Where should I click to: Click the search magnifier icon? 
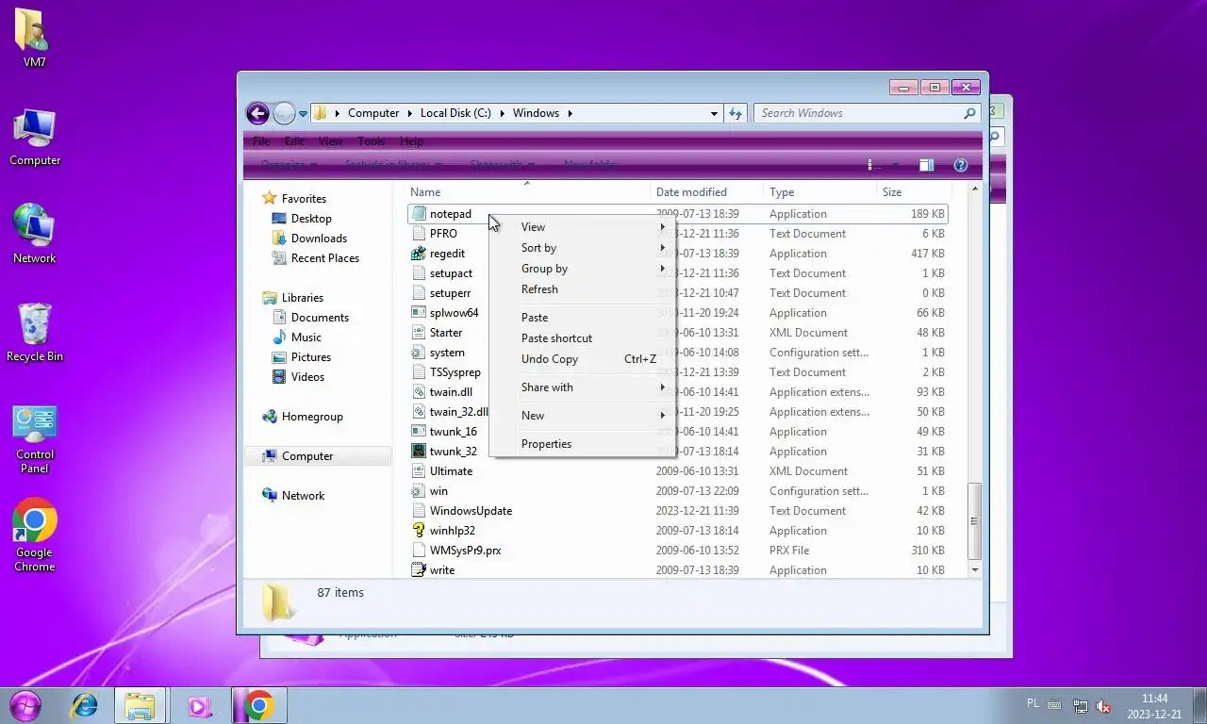(x=969, y=113)
